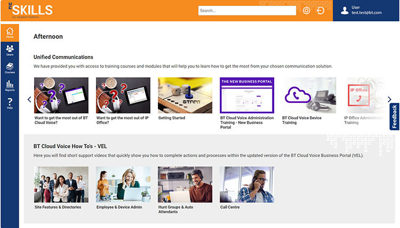Click the UC Skills logo

(30, 10)
